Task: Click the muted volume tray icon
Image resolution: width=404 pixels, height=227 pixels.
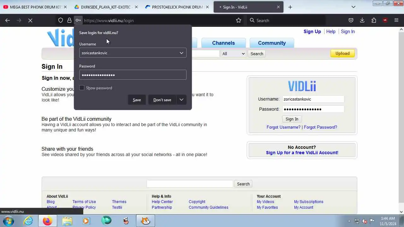Action: point(365,221)
